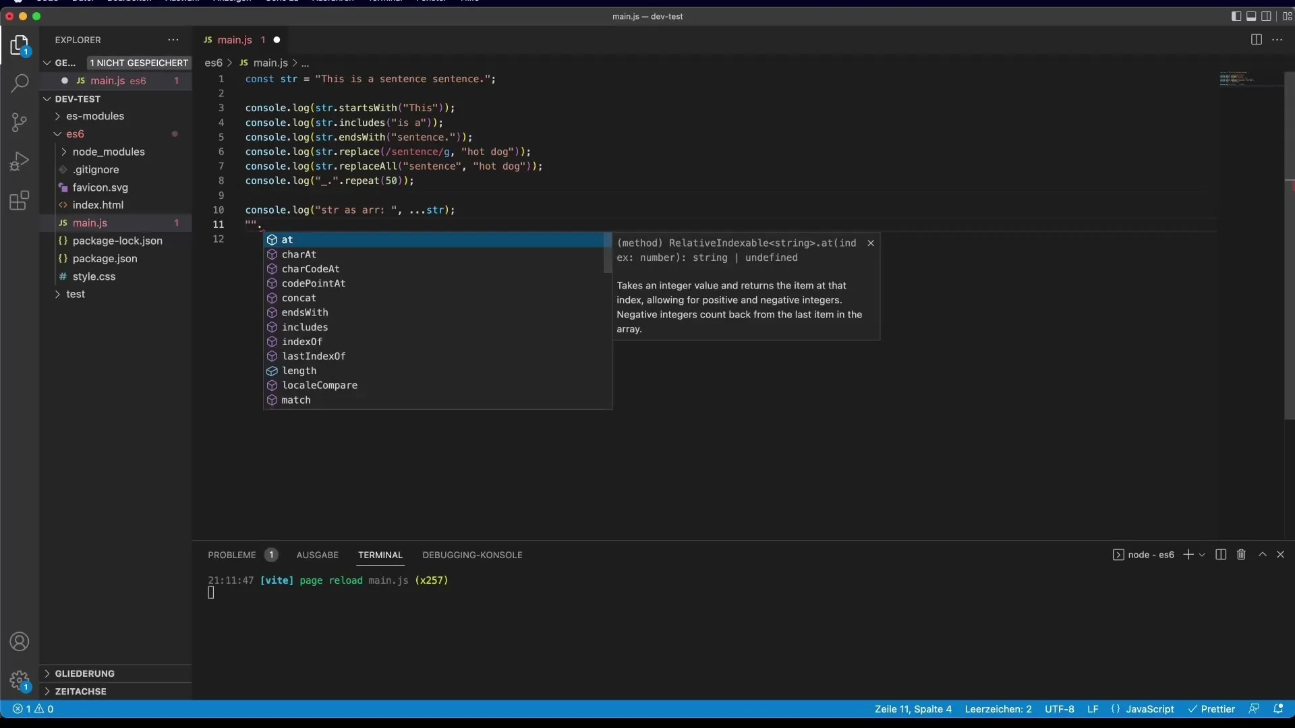This screenshot has height=728, width=1295.
Task: Change indentation Leerzeichen: 2
Action: (x=998, y=708)
